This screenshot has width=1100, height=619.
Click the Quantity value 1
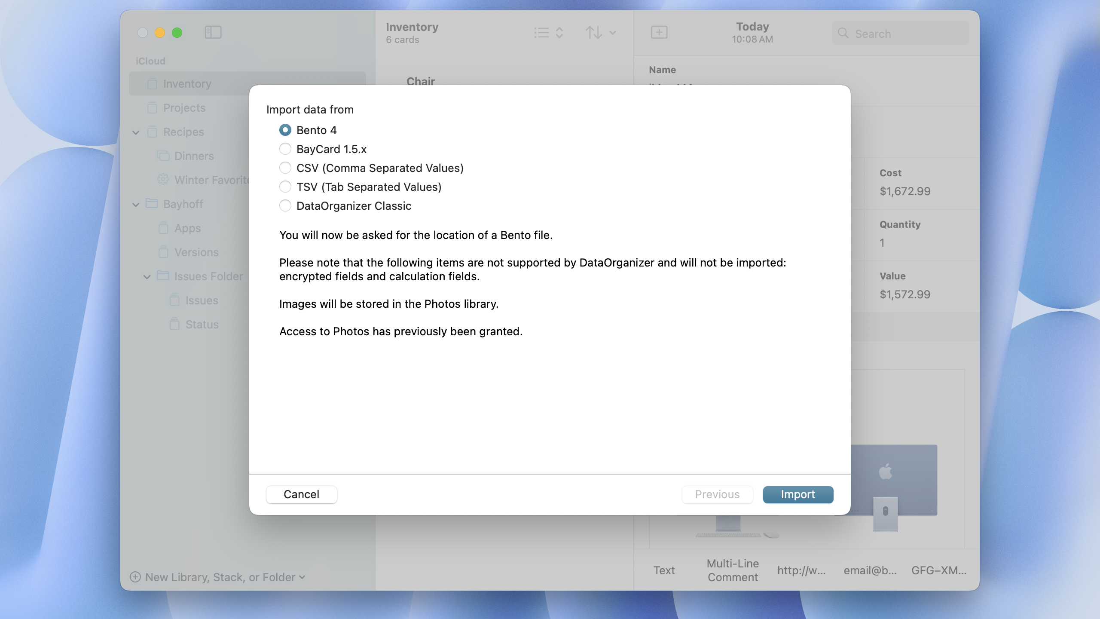tap(882, 242)
